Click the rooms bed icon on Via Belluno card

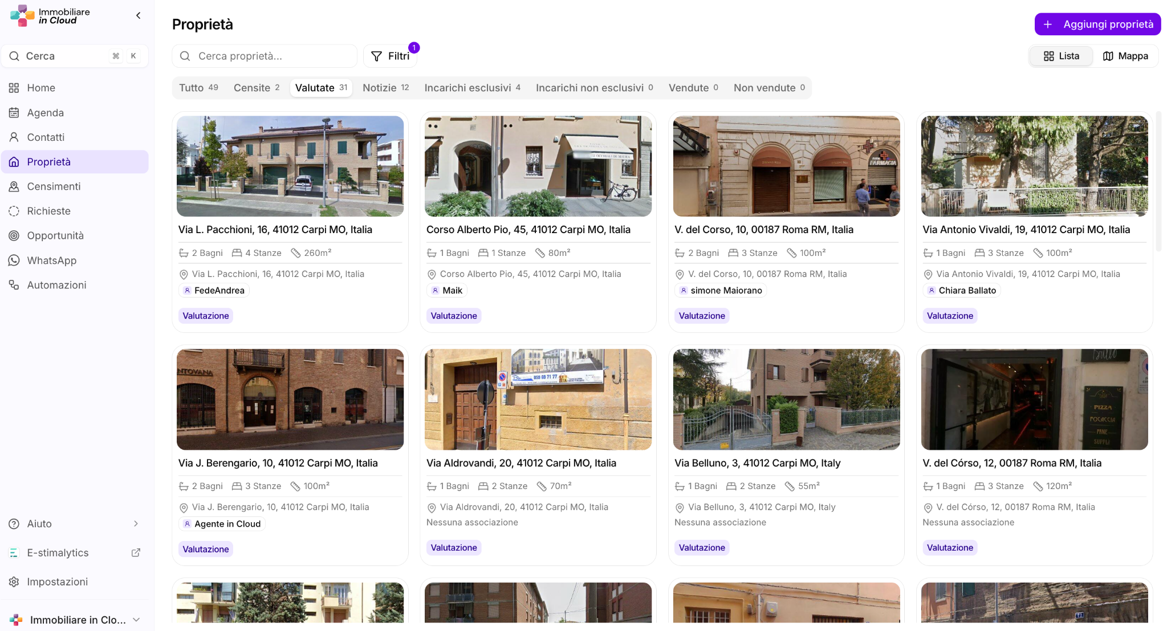pyautogui.click(x=731, y=486)
